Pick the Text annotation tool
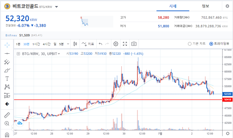233x138 pixels. (x=7, y=79)
